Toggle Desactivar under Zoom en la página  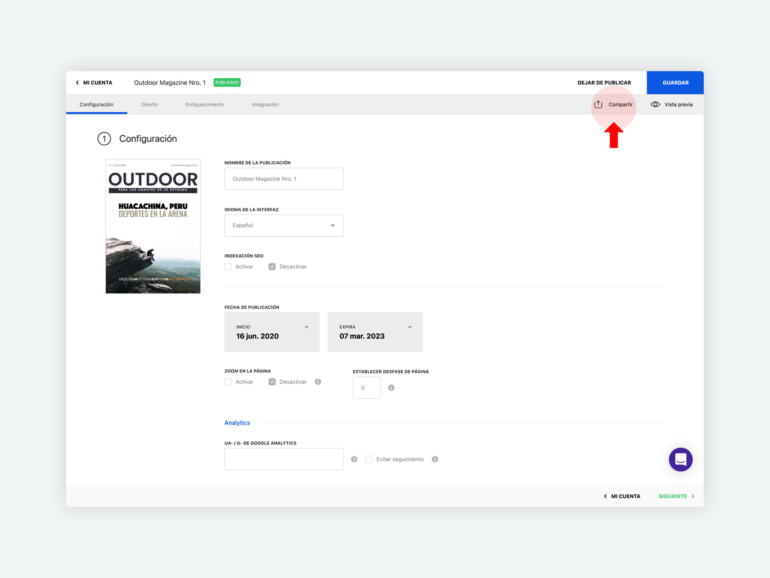pyautogui.click(x=272, y=382)
